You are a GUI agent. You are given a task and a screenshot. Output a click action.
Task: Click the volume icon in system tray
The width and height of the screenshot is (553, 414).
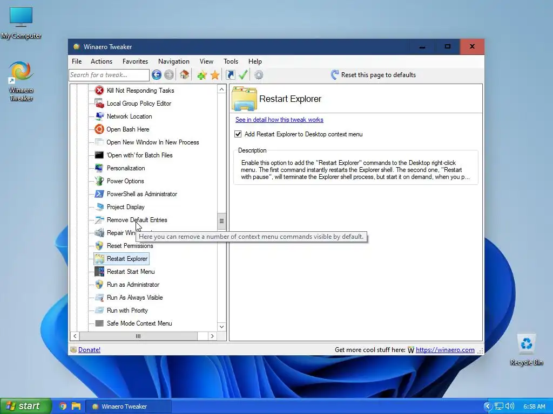(510, 406)
